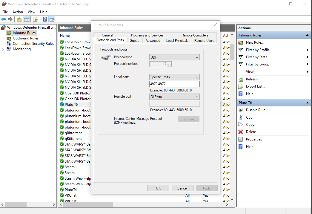Screen dimensions: 312x214
Task: Click the console tree horizontal scrollbar thumb
Action: (16, 205)
